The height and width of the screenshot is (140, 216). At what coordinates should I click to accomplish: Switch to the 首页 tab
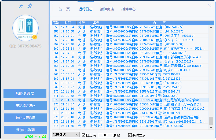click(x=64, y=9)
